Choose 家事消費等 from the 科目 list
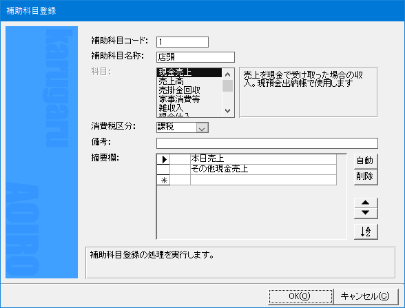The width and height of the screenshot is (405, 308). pos(189,99)
